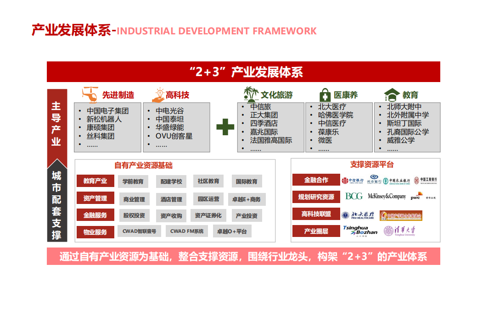This screenshot has height=330, width=477.
Task: Click the green BCG logo
Action: click(x=354, y=196)
